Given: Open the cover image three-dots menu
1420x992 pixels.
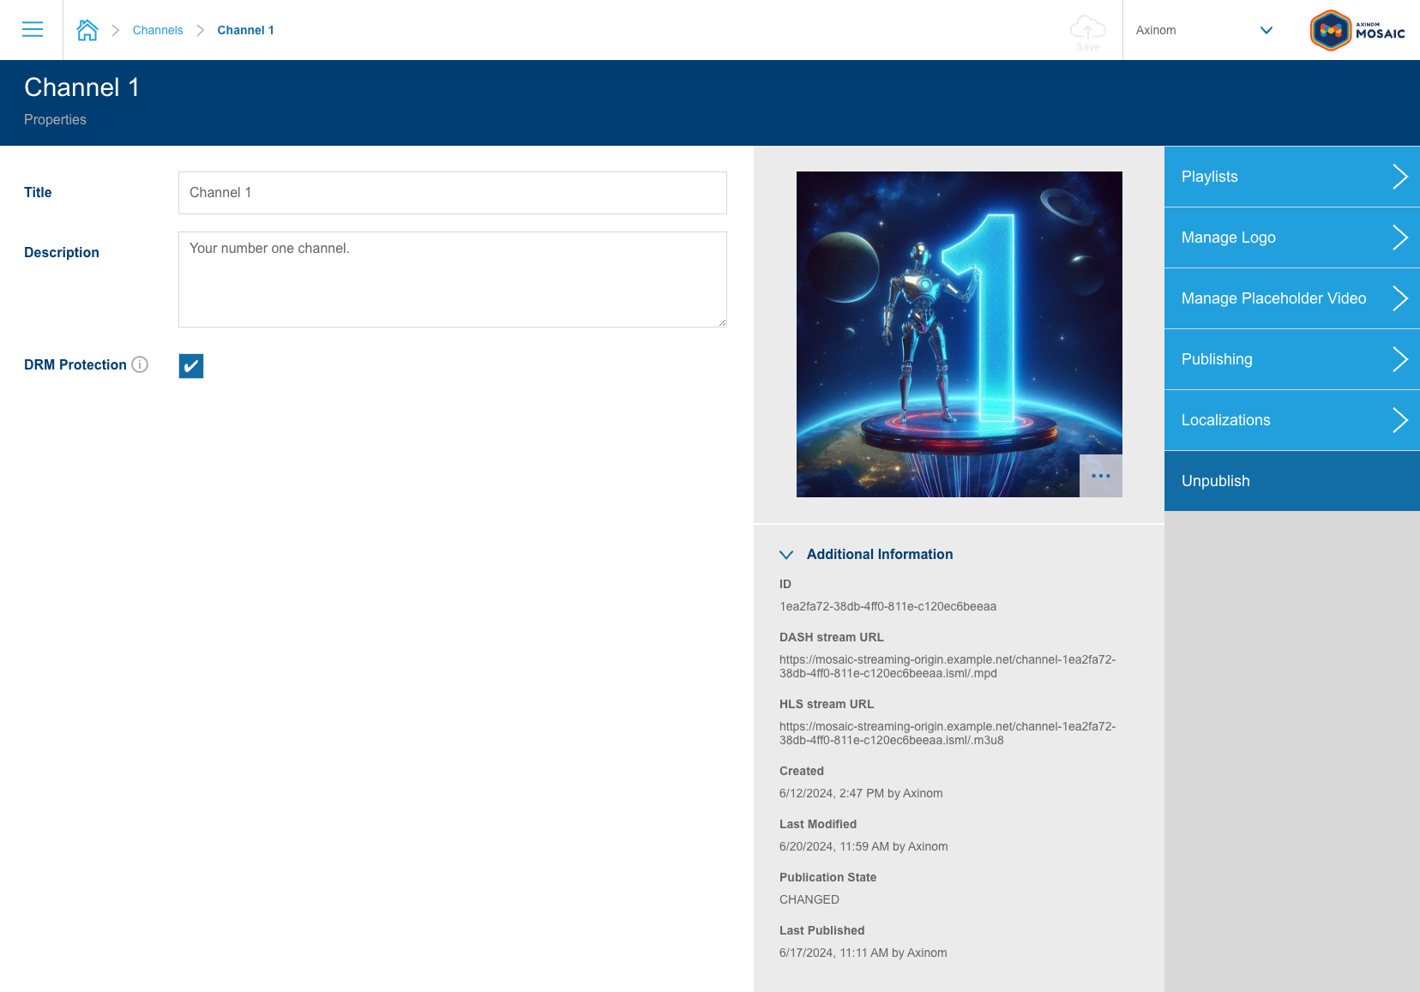Looking at the screenshot, I should point(1100,476).
